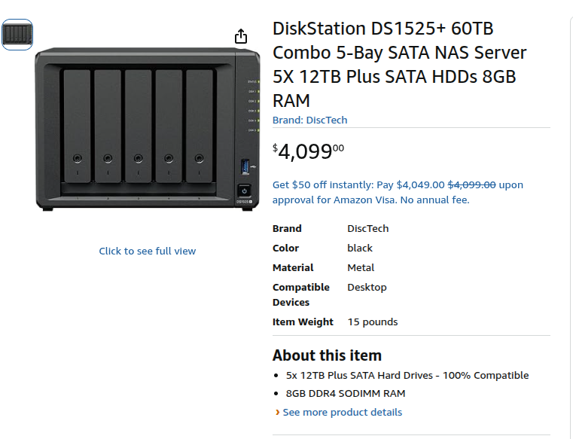The width and height of the screenshot is (573, 439).
Task: Select the Material value Metal
Action: 361,267
